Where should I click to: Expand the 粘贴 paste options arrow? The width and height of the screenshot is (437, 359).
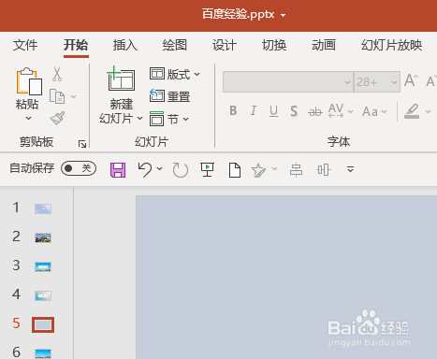28,118
